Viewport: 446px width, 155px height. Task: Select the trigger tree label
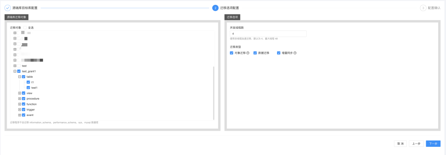coord(31,110)
